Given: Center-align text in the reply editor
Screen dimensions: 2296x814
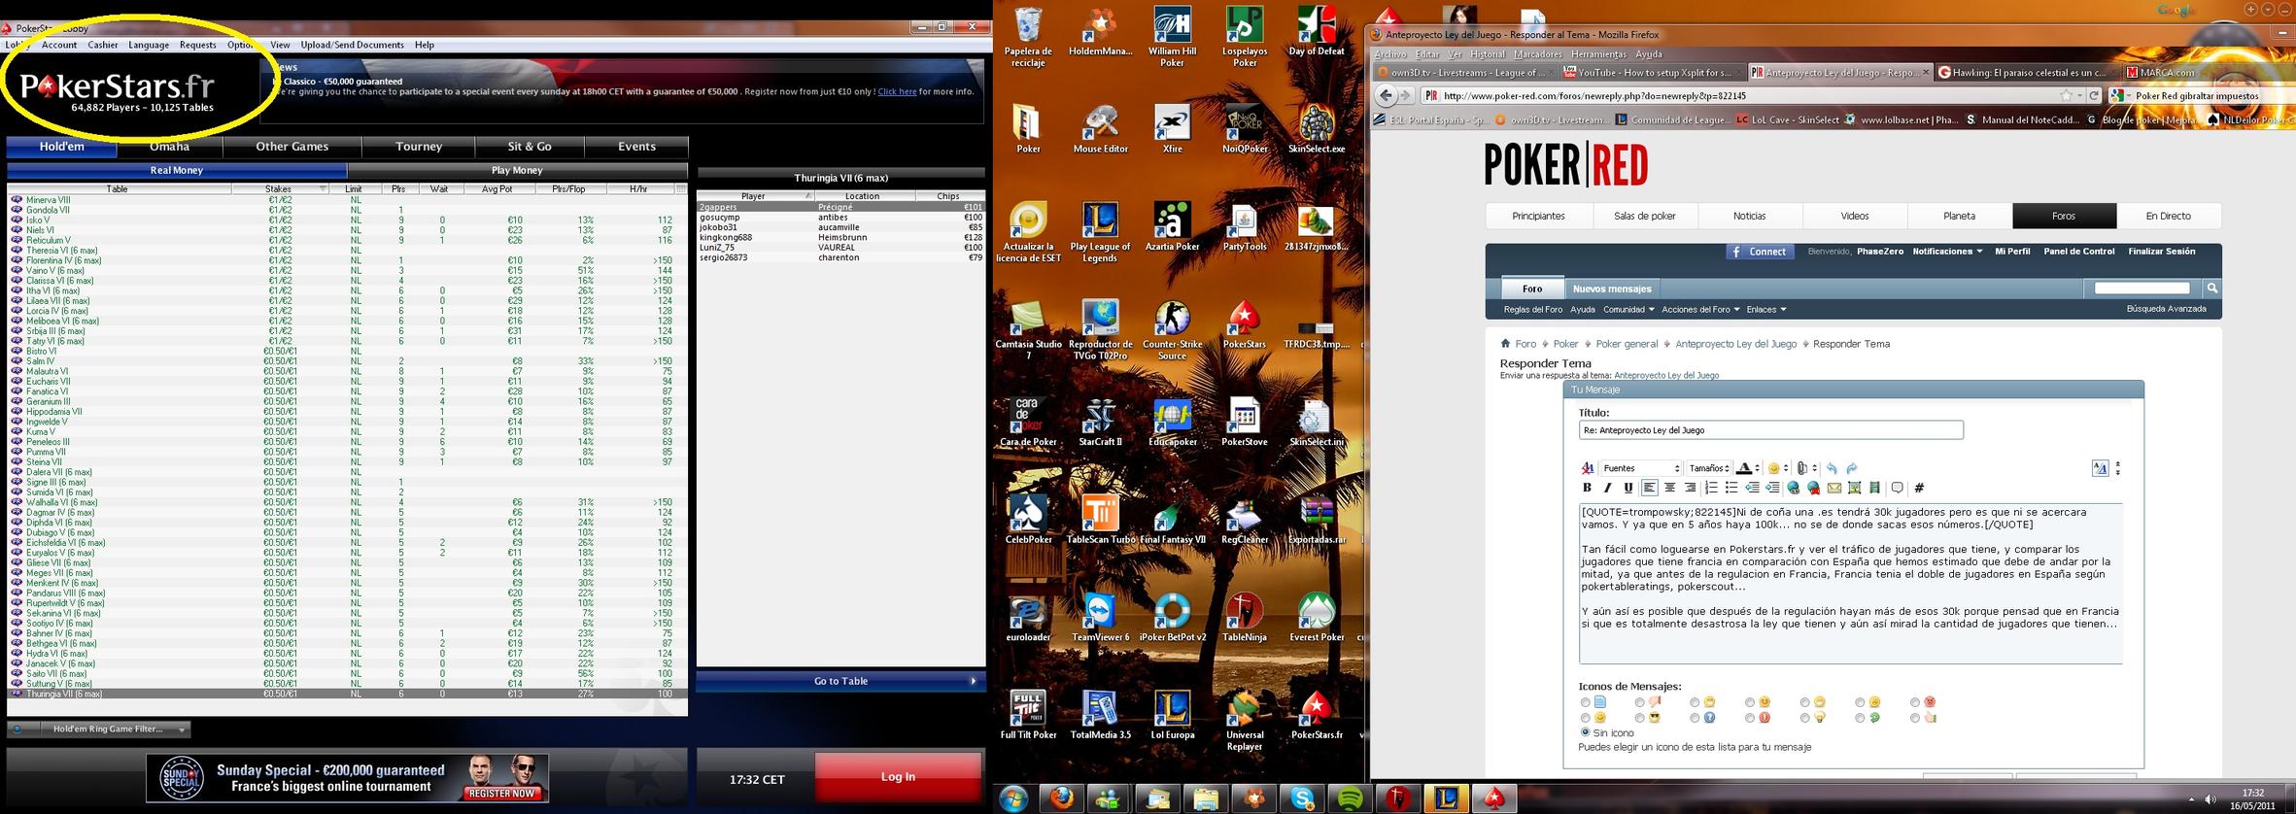Looking at the screenshot, I should [x=1670, y=488].
